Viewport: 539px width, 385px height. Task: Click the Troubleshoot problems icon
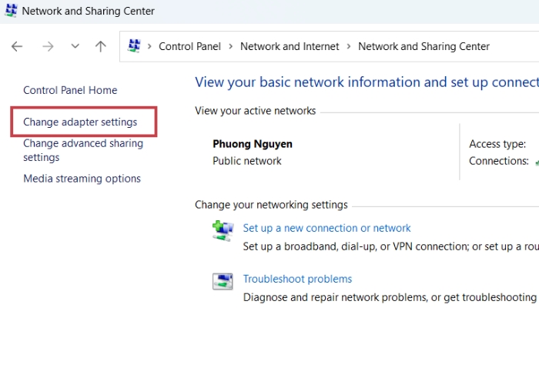[223, 281]
